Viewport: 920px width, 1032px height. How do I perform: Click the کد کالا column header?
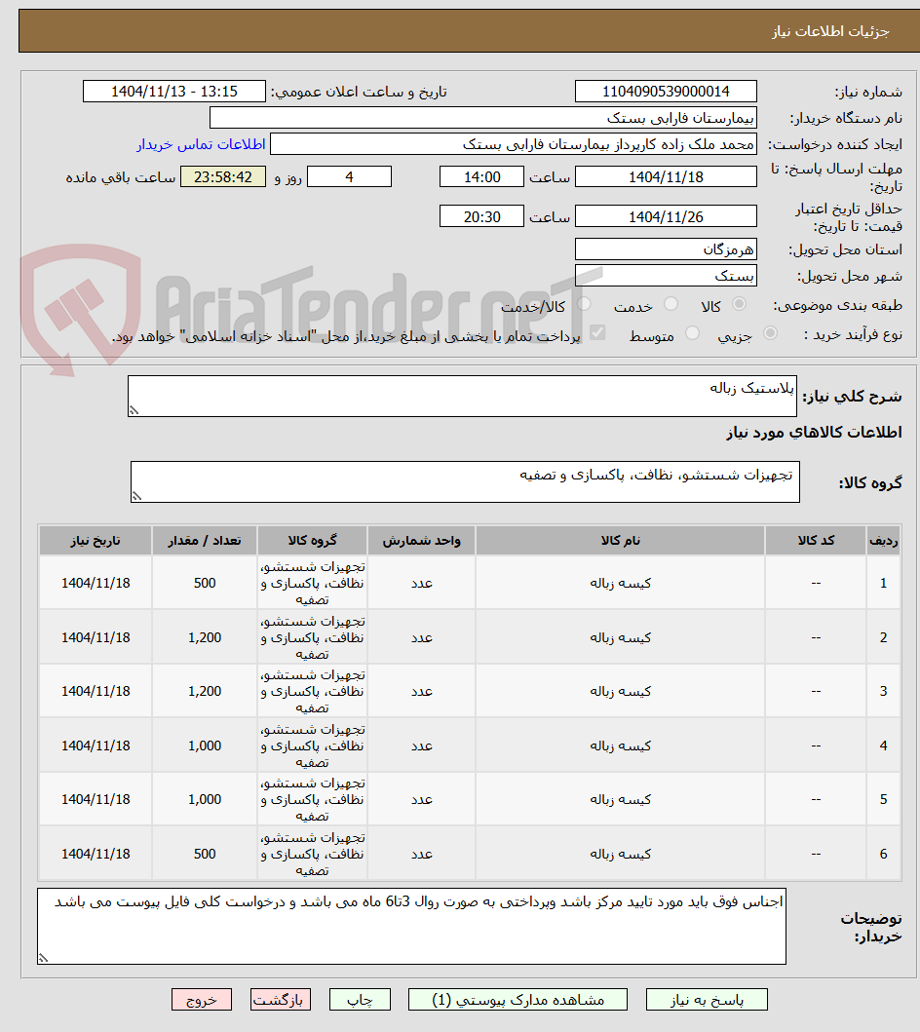tap(816, 540)
